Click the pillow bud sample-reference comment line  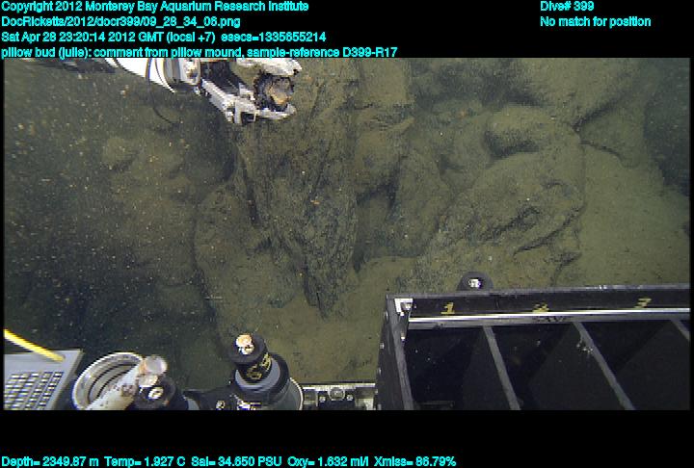click(200, 51)
